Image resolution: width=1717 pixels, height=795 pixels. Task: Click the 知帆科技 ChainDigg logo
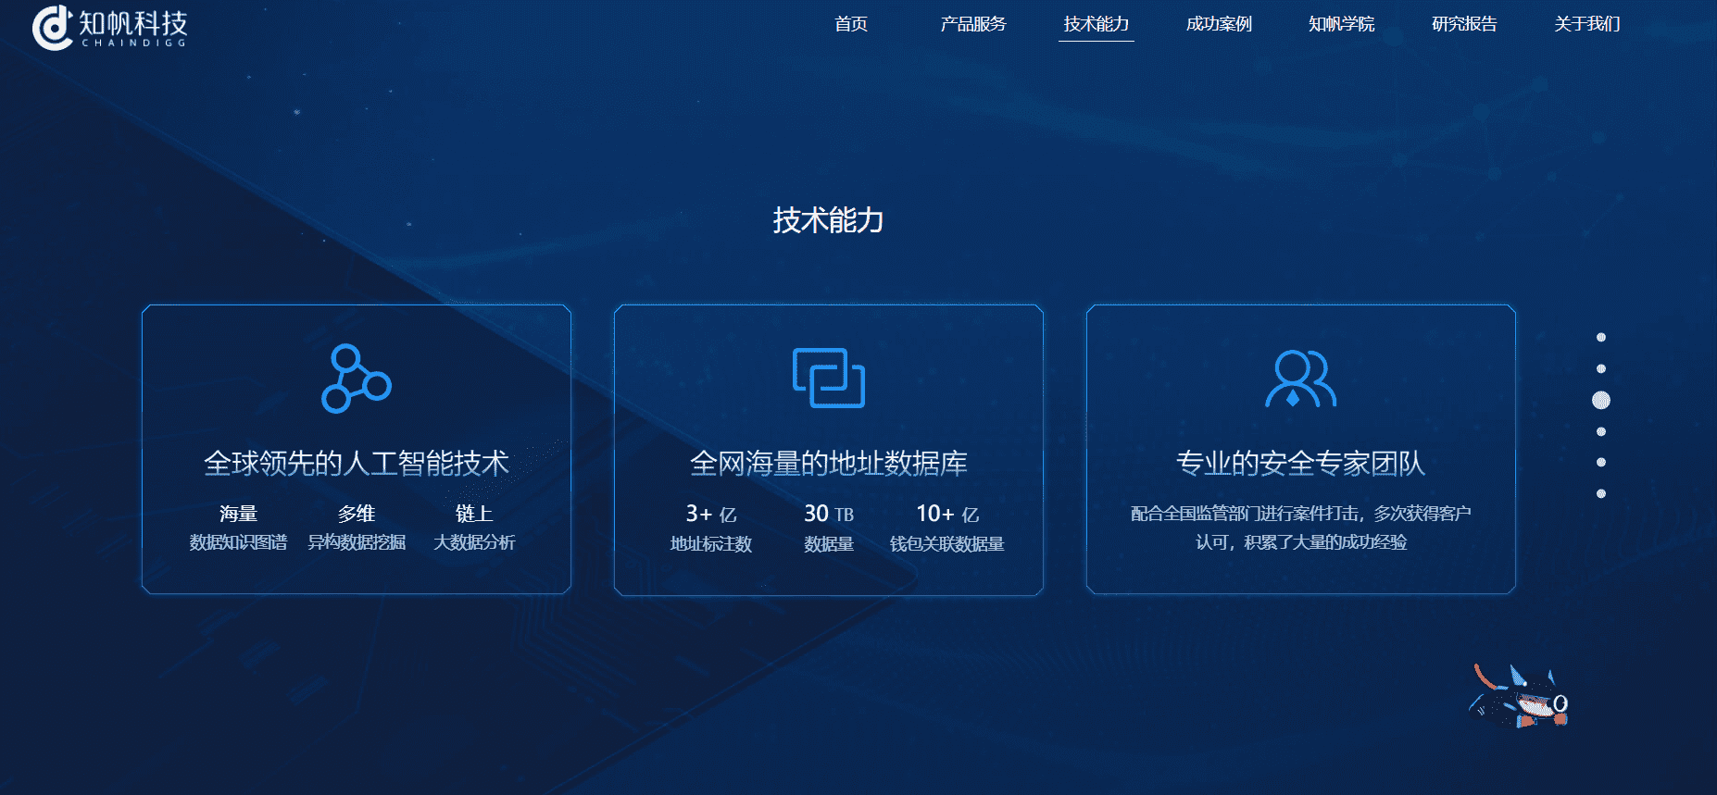point(110,27)
